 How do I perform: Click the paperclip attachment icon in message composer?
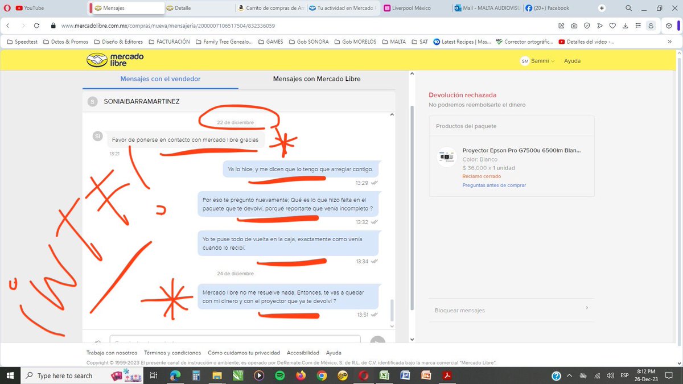97,341
